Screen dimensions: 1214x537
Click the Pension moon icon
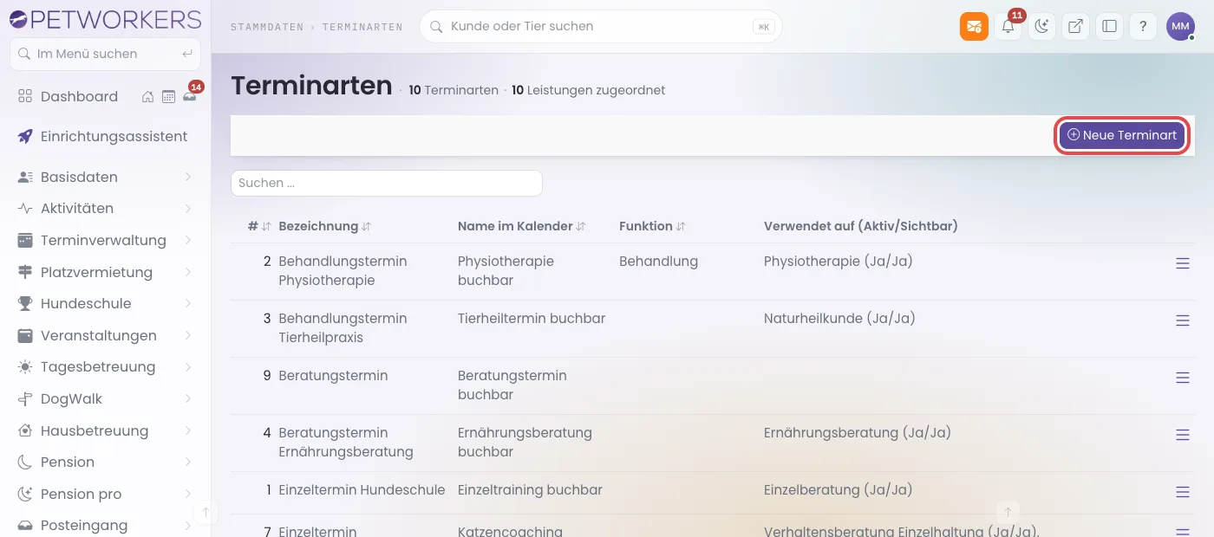click(x=25, y=462)
